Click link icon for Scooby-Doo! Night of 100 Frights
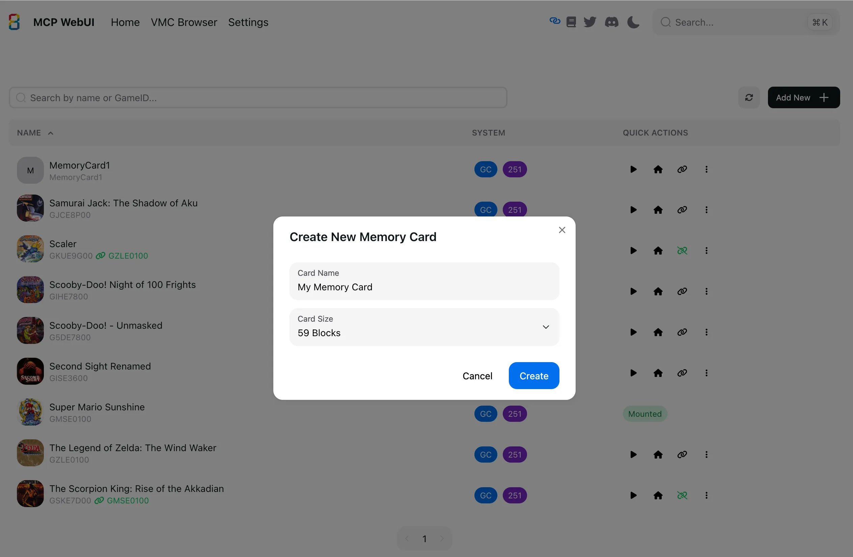This screenshot has width=853, height=557. (682, 291)
